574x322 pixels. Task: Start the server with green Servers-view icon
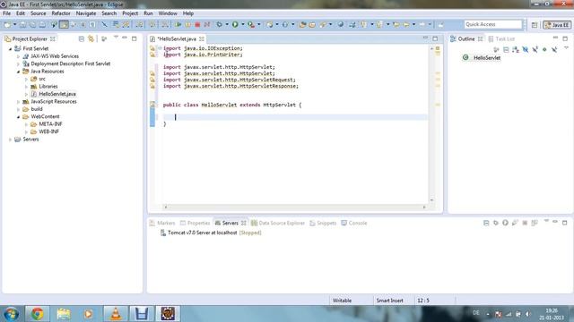[505, 223]
